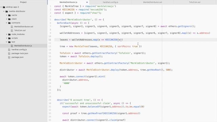Expand the client folder
The width and height of the screenshot is (217, 122).
click(6, 19)
